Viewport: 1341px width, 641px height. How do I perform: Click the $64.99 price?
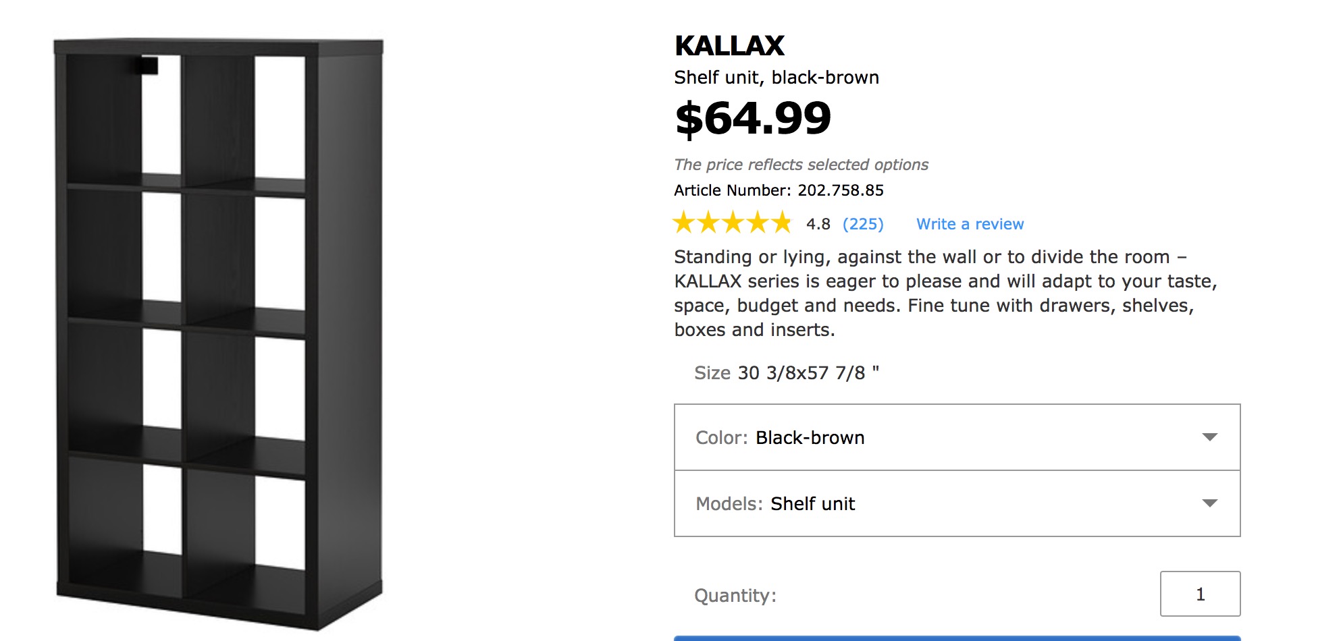point(753,119)
